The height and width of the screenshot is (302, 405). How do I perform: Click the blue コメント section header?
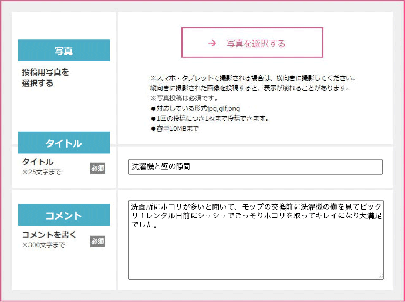pos(64,215)
